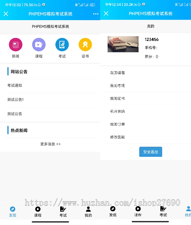This screenshot has height=225, width=191.
Task: Tap the 热点新闻 section heading
Action: (19, 130)
